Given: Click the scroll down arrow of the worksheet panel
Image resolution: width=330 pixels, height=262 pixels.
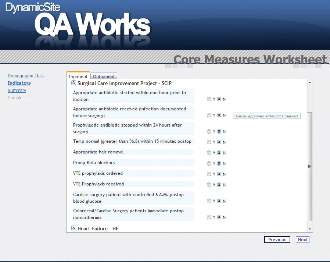Looking at the screenshot, I should click(309, 229).
